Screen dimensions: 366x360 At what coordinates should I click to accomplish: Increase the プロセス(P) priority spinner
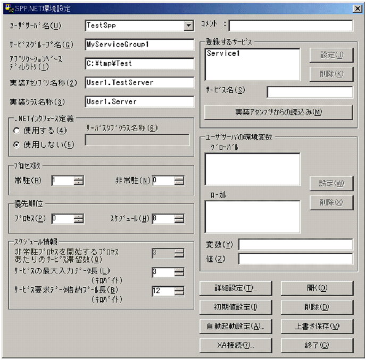coord(79,217)
